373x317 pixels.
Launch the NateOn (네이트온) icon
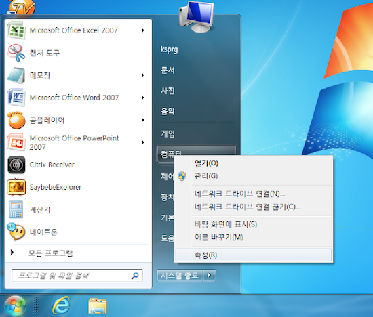[16, 232]
